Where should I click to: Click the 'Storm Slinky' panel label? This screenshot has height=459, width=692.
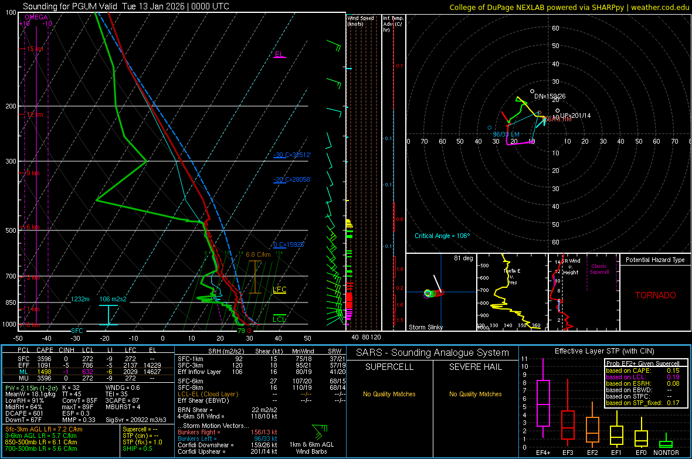(425, 327)
